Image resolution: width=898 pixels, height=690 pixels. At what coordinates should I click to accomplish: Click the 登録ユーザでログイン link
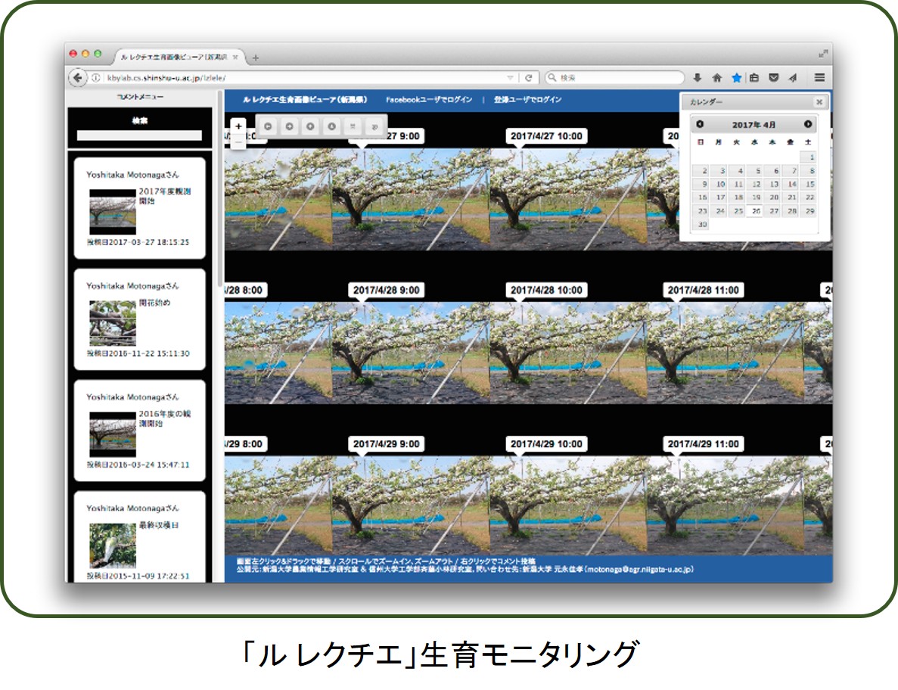click(x=527, y=100)
